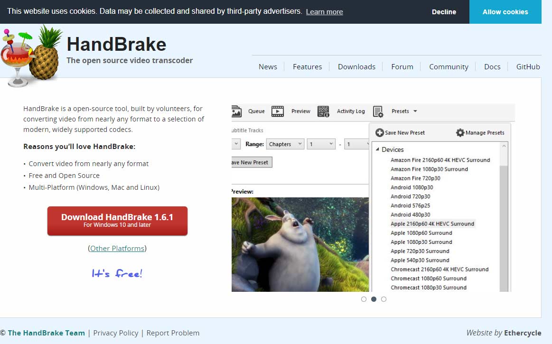Select Amazon Fire 2160p60 4K HEVC Surround preset
Image resolution: width=552 pixels, height=344 pixels.
(440, 160)
